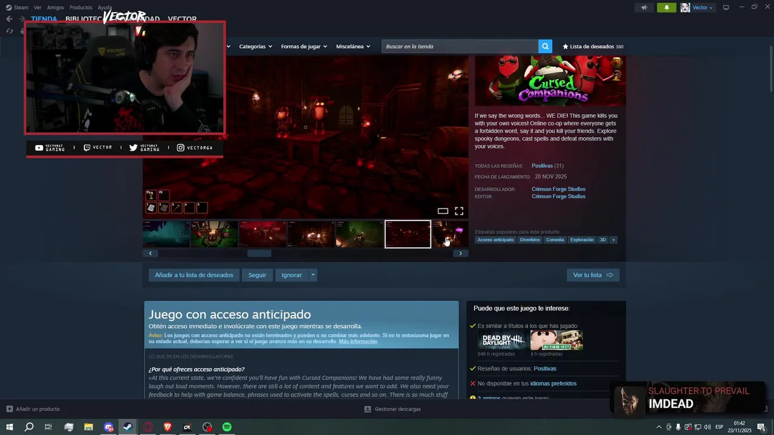Click the Ignorar button

[291, 275]
